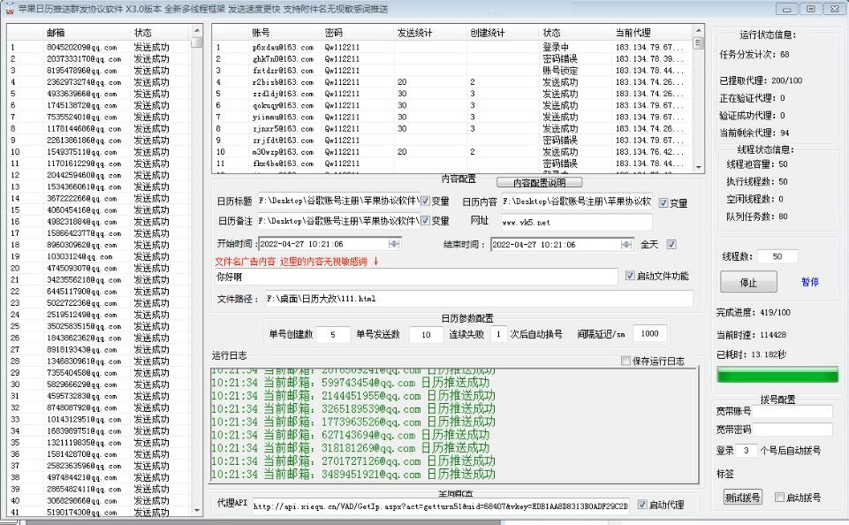Click the app icon in the title bar

click(x=9, y=8)
